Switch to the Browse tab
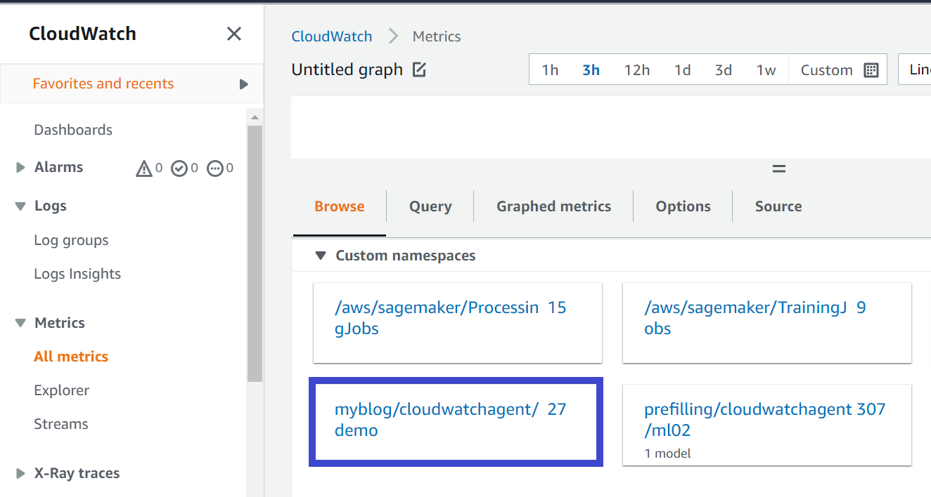This screenshot has width=931, height=497. 340,206
